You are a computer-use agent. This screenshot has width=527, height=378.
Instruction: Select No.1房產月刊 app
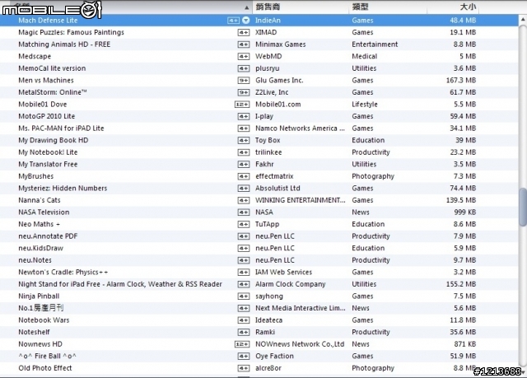point(40,308)
